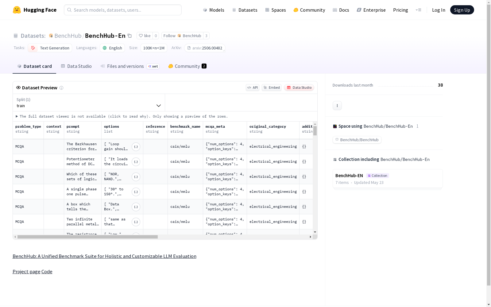Open Enterprise in top navigation

coord(371,10)
